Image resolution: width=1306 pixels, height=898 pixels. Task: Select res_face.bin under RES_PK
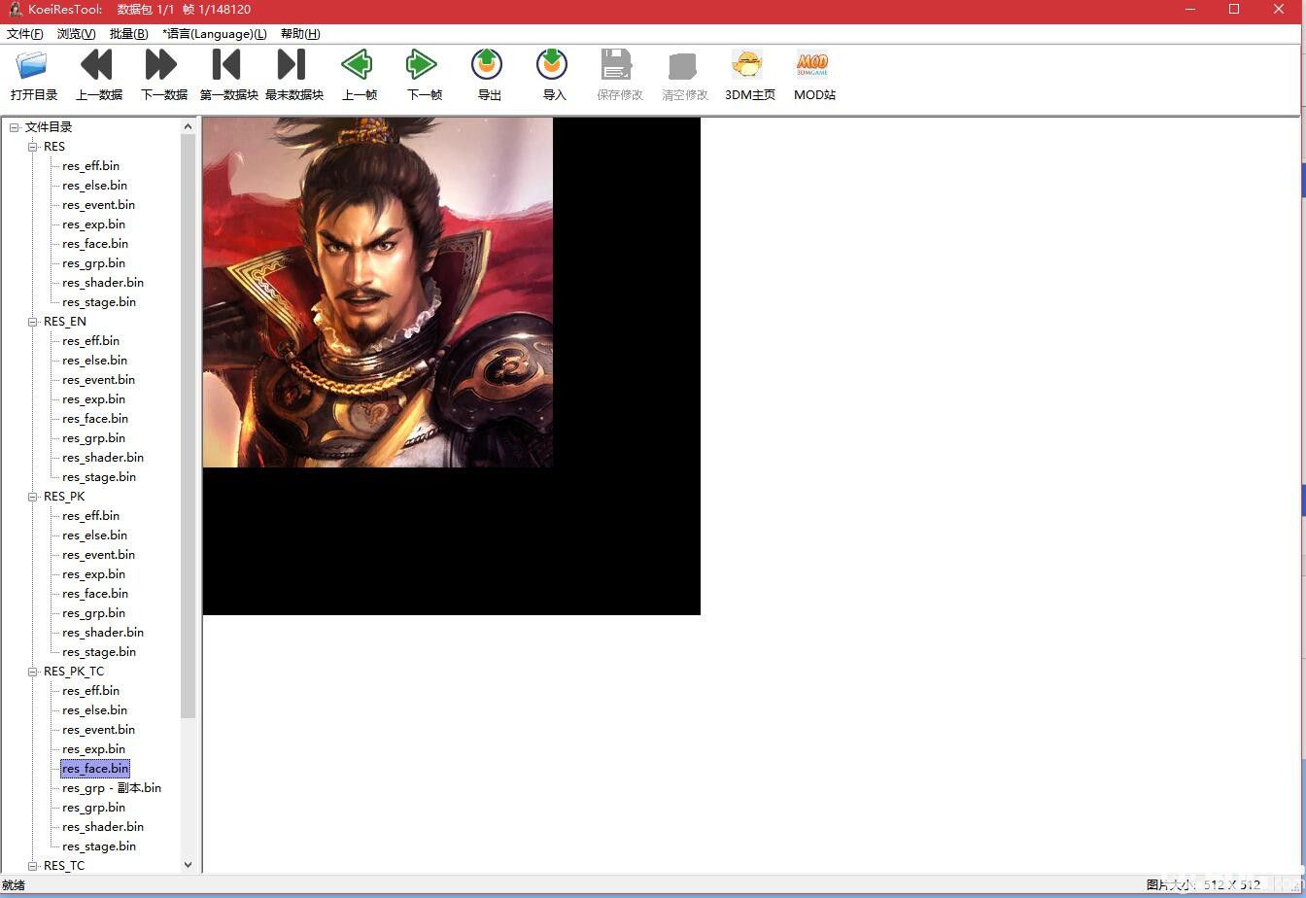pyautogui.click(x=95, y=594)
